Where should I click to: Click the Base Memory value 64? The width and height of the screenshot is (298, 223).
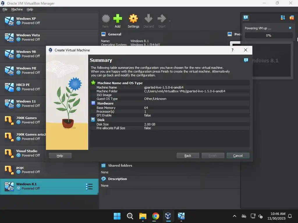146,108
